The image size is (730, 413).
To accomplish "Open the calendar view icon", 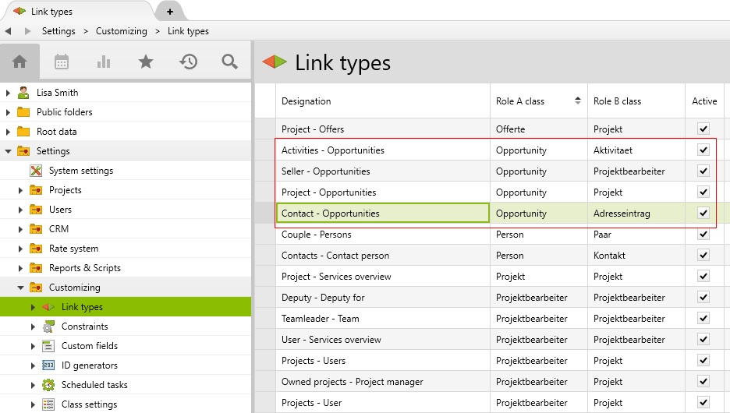I will 62,62.
